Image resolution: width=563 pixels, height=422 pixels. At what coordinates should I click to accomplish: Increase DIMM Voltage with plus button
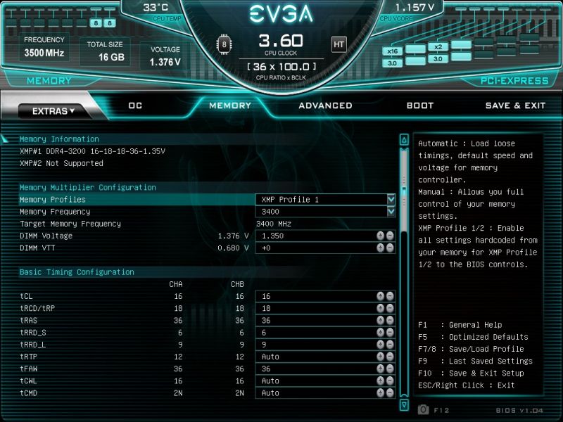pyautogui.click(x=380, y=236)
